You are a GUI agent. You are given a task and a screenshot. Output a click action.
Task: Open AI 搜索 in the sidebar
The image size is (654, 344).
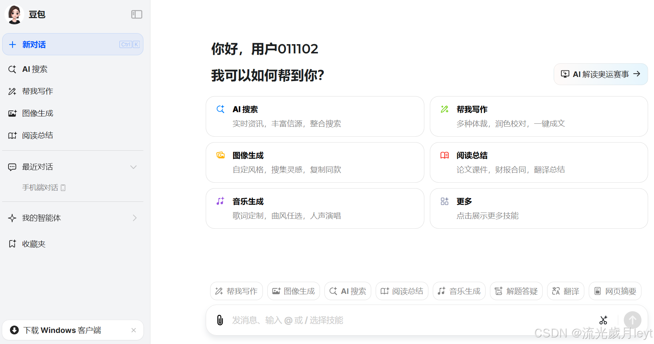pos(73,69)
